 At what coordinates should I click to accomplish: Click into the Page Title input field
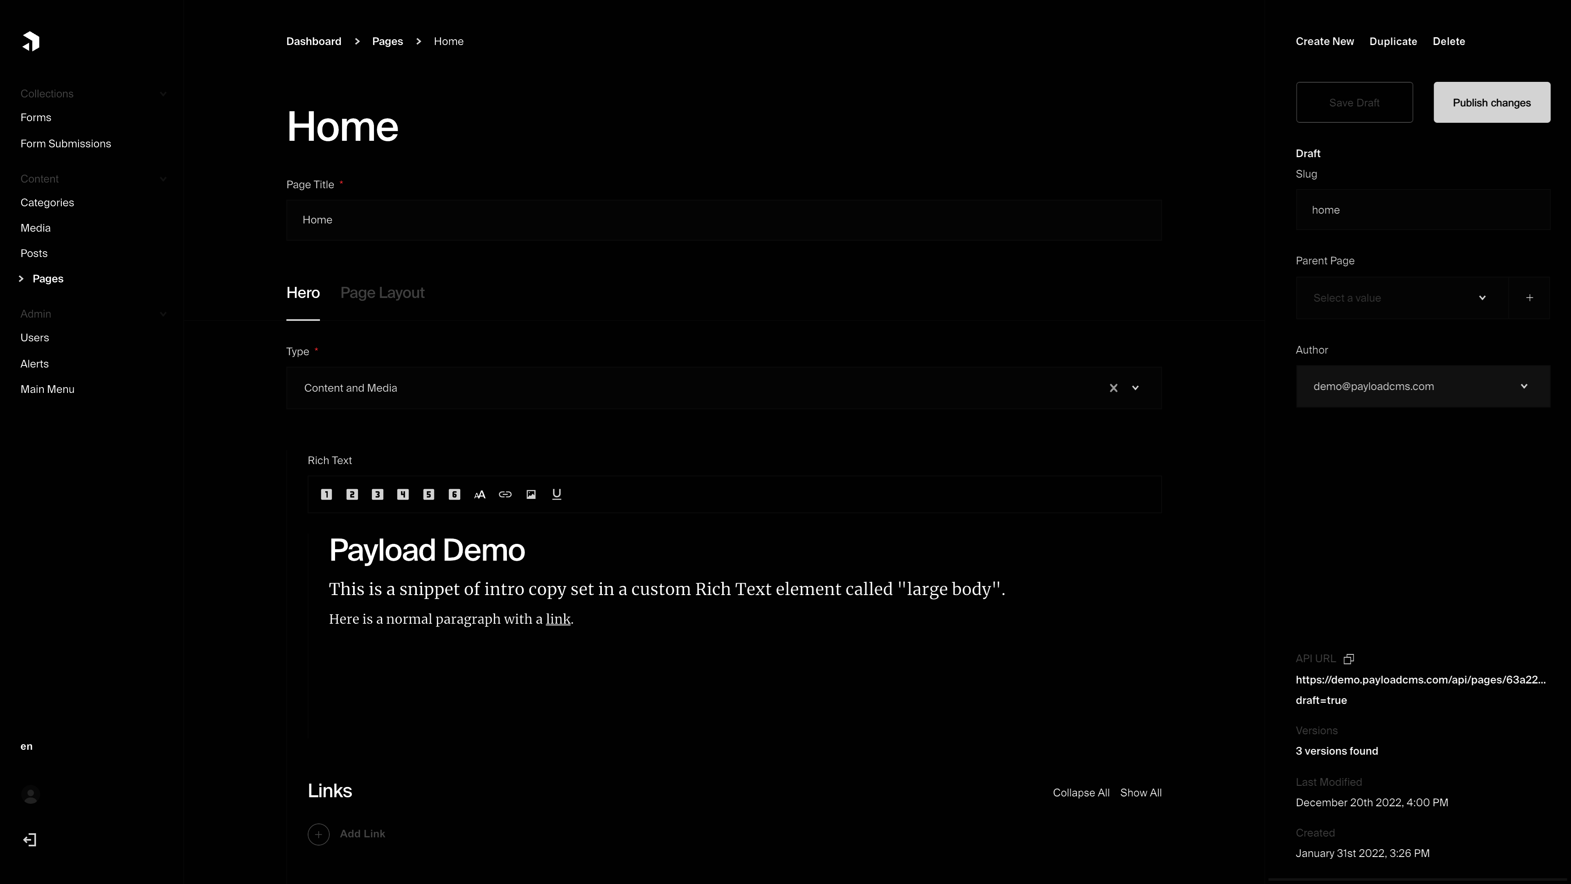[x=724, y=220]
